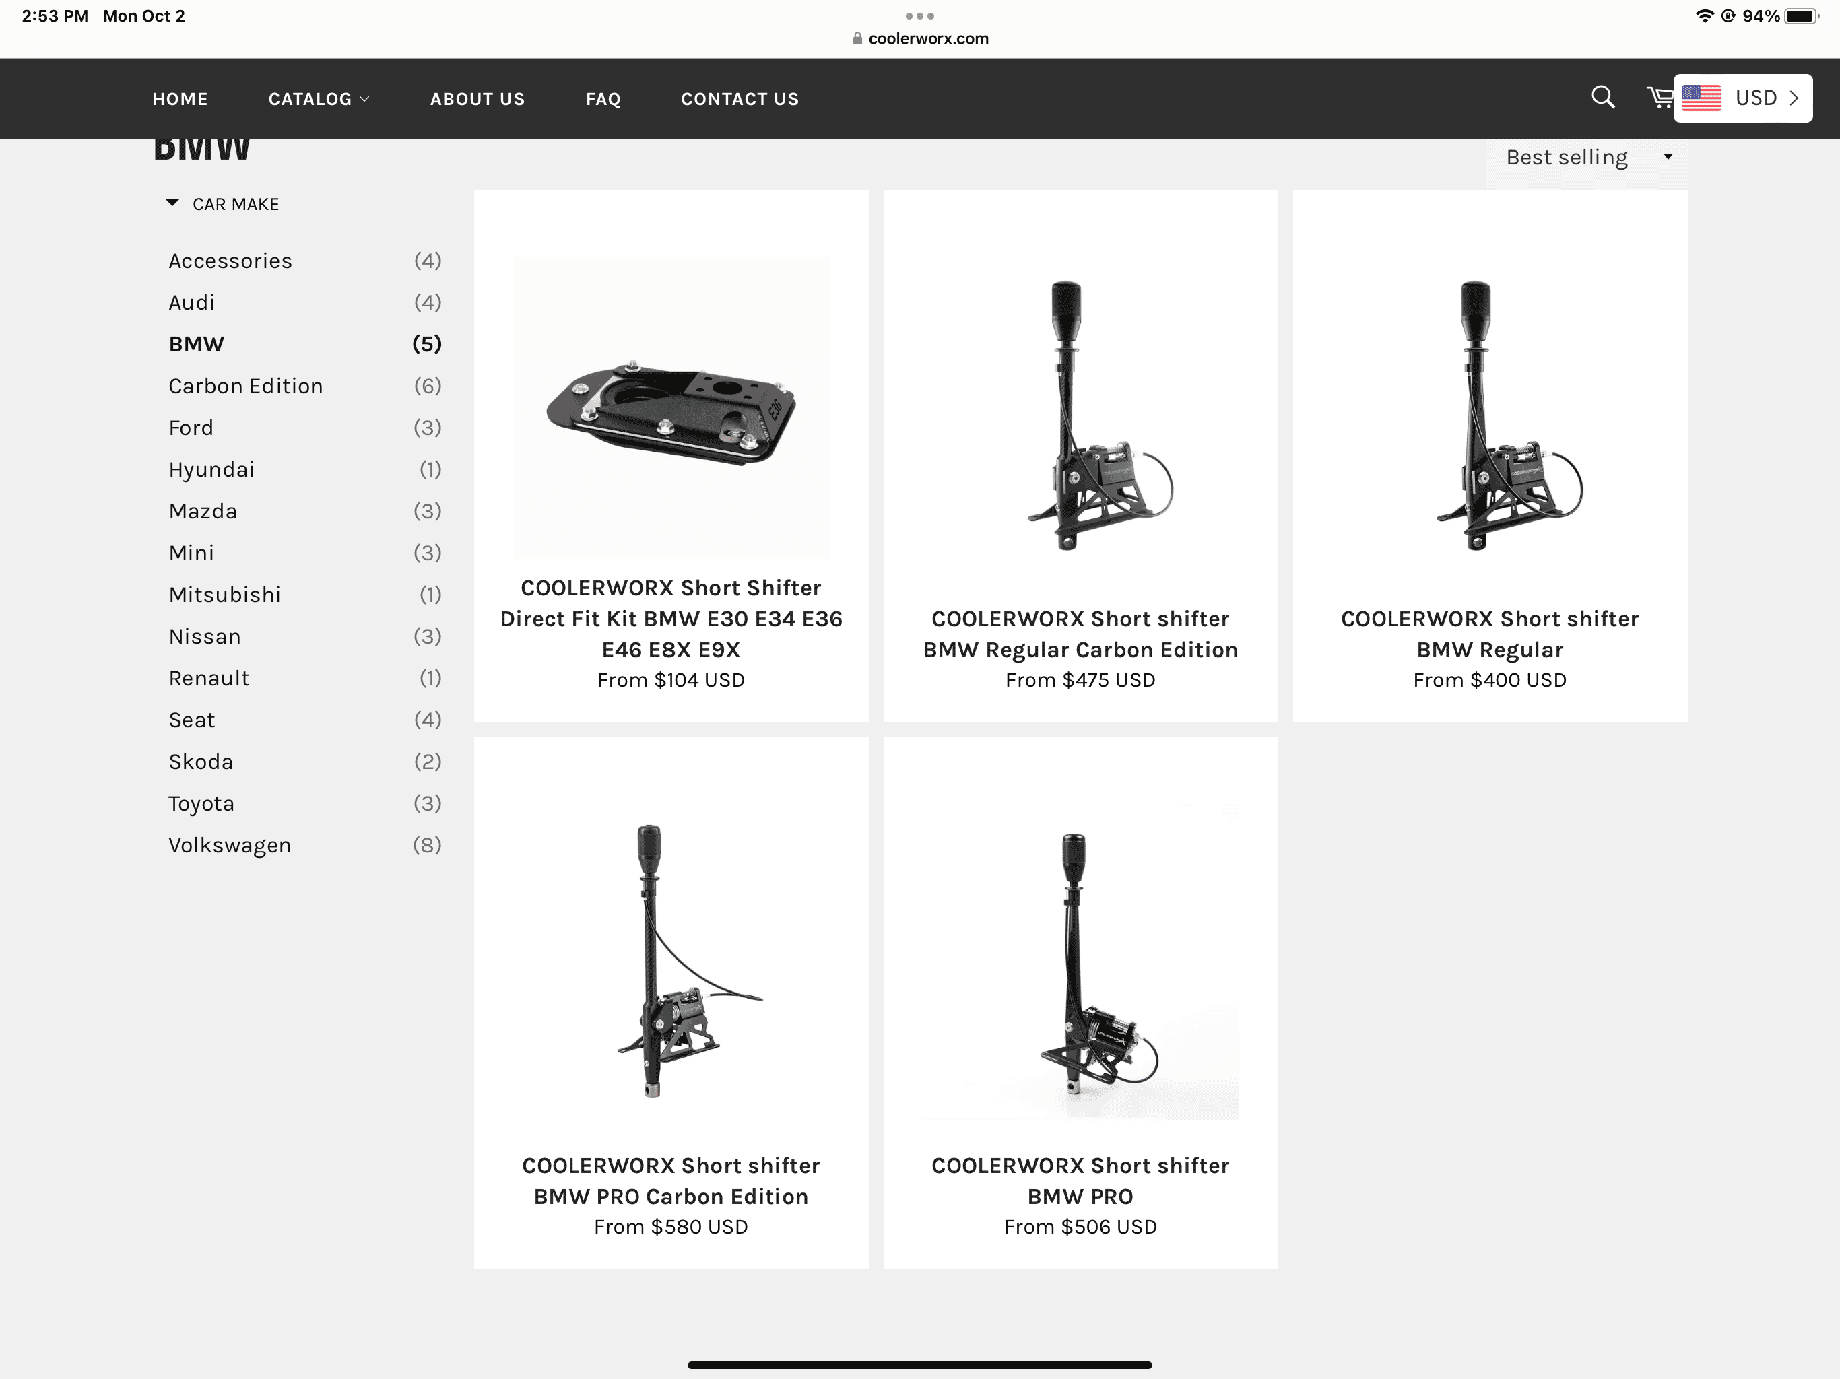Tap the 'From $580 USD' price

click(671, 1227)
